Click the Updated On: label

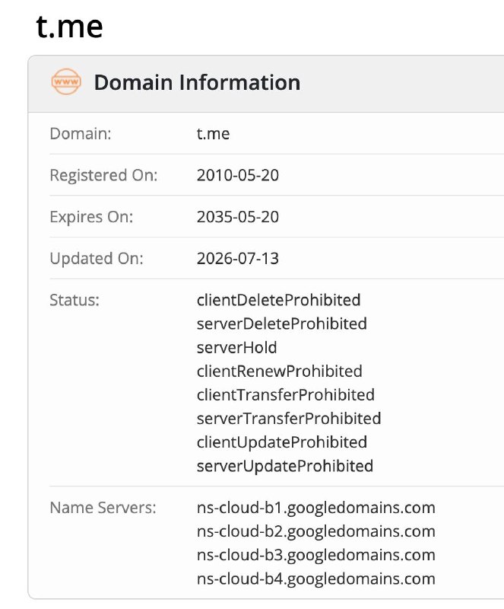click(x=97, y=258)
